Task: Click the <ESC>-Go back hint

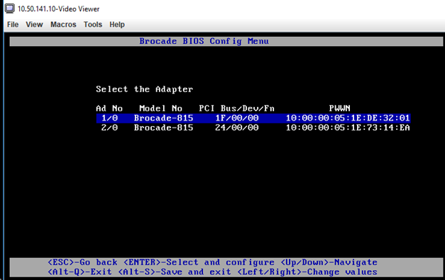Action: [x=82, y=262]
